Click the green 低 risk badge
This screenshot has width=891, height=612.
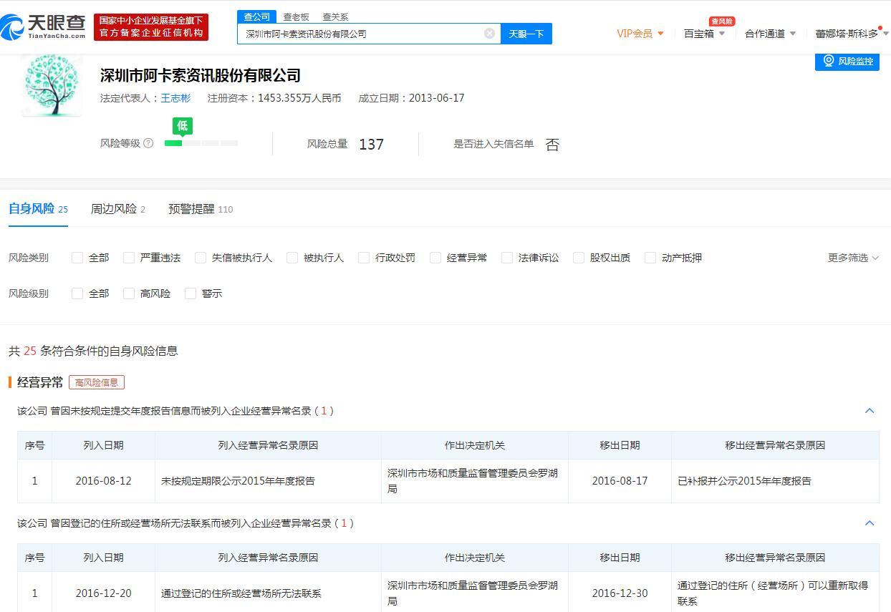[183, 126]
